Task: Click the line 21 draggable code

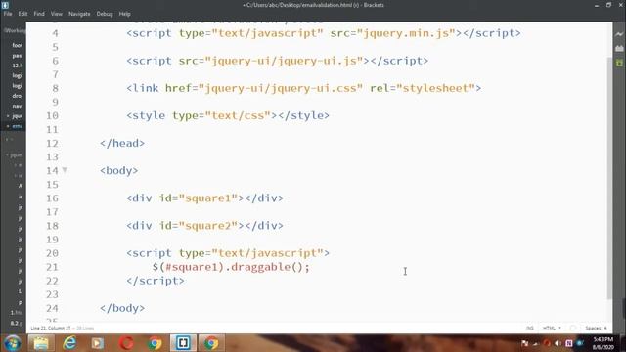Action: [231, 267]
